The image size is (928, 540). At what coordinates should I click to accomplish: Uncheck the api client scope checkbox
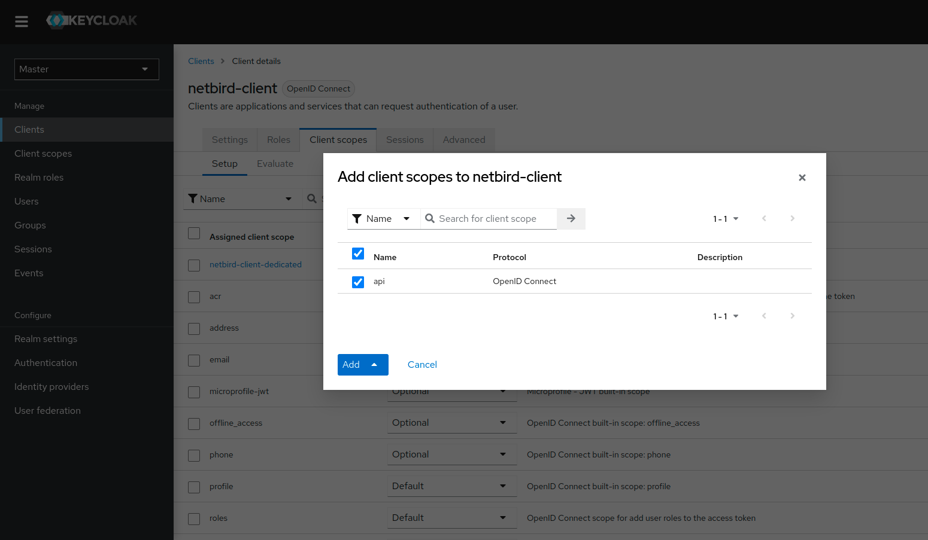[358, 282]
